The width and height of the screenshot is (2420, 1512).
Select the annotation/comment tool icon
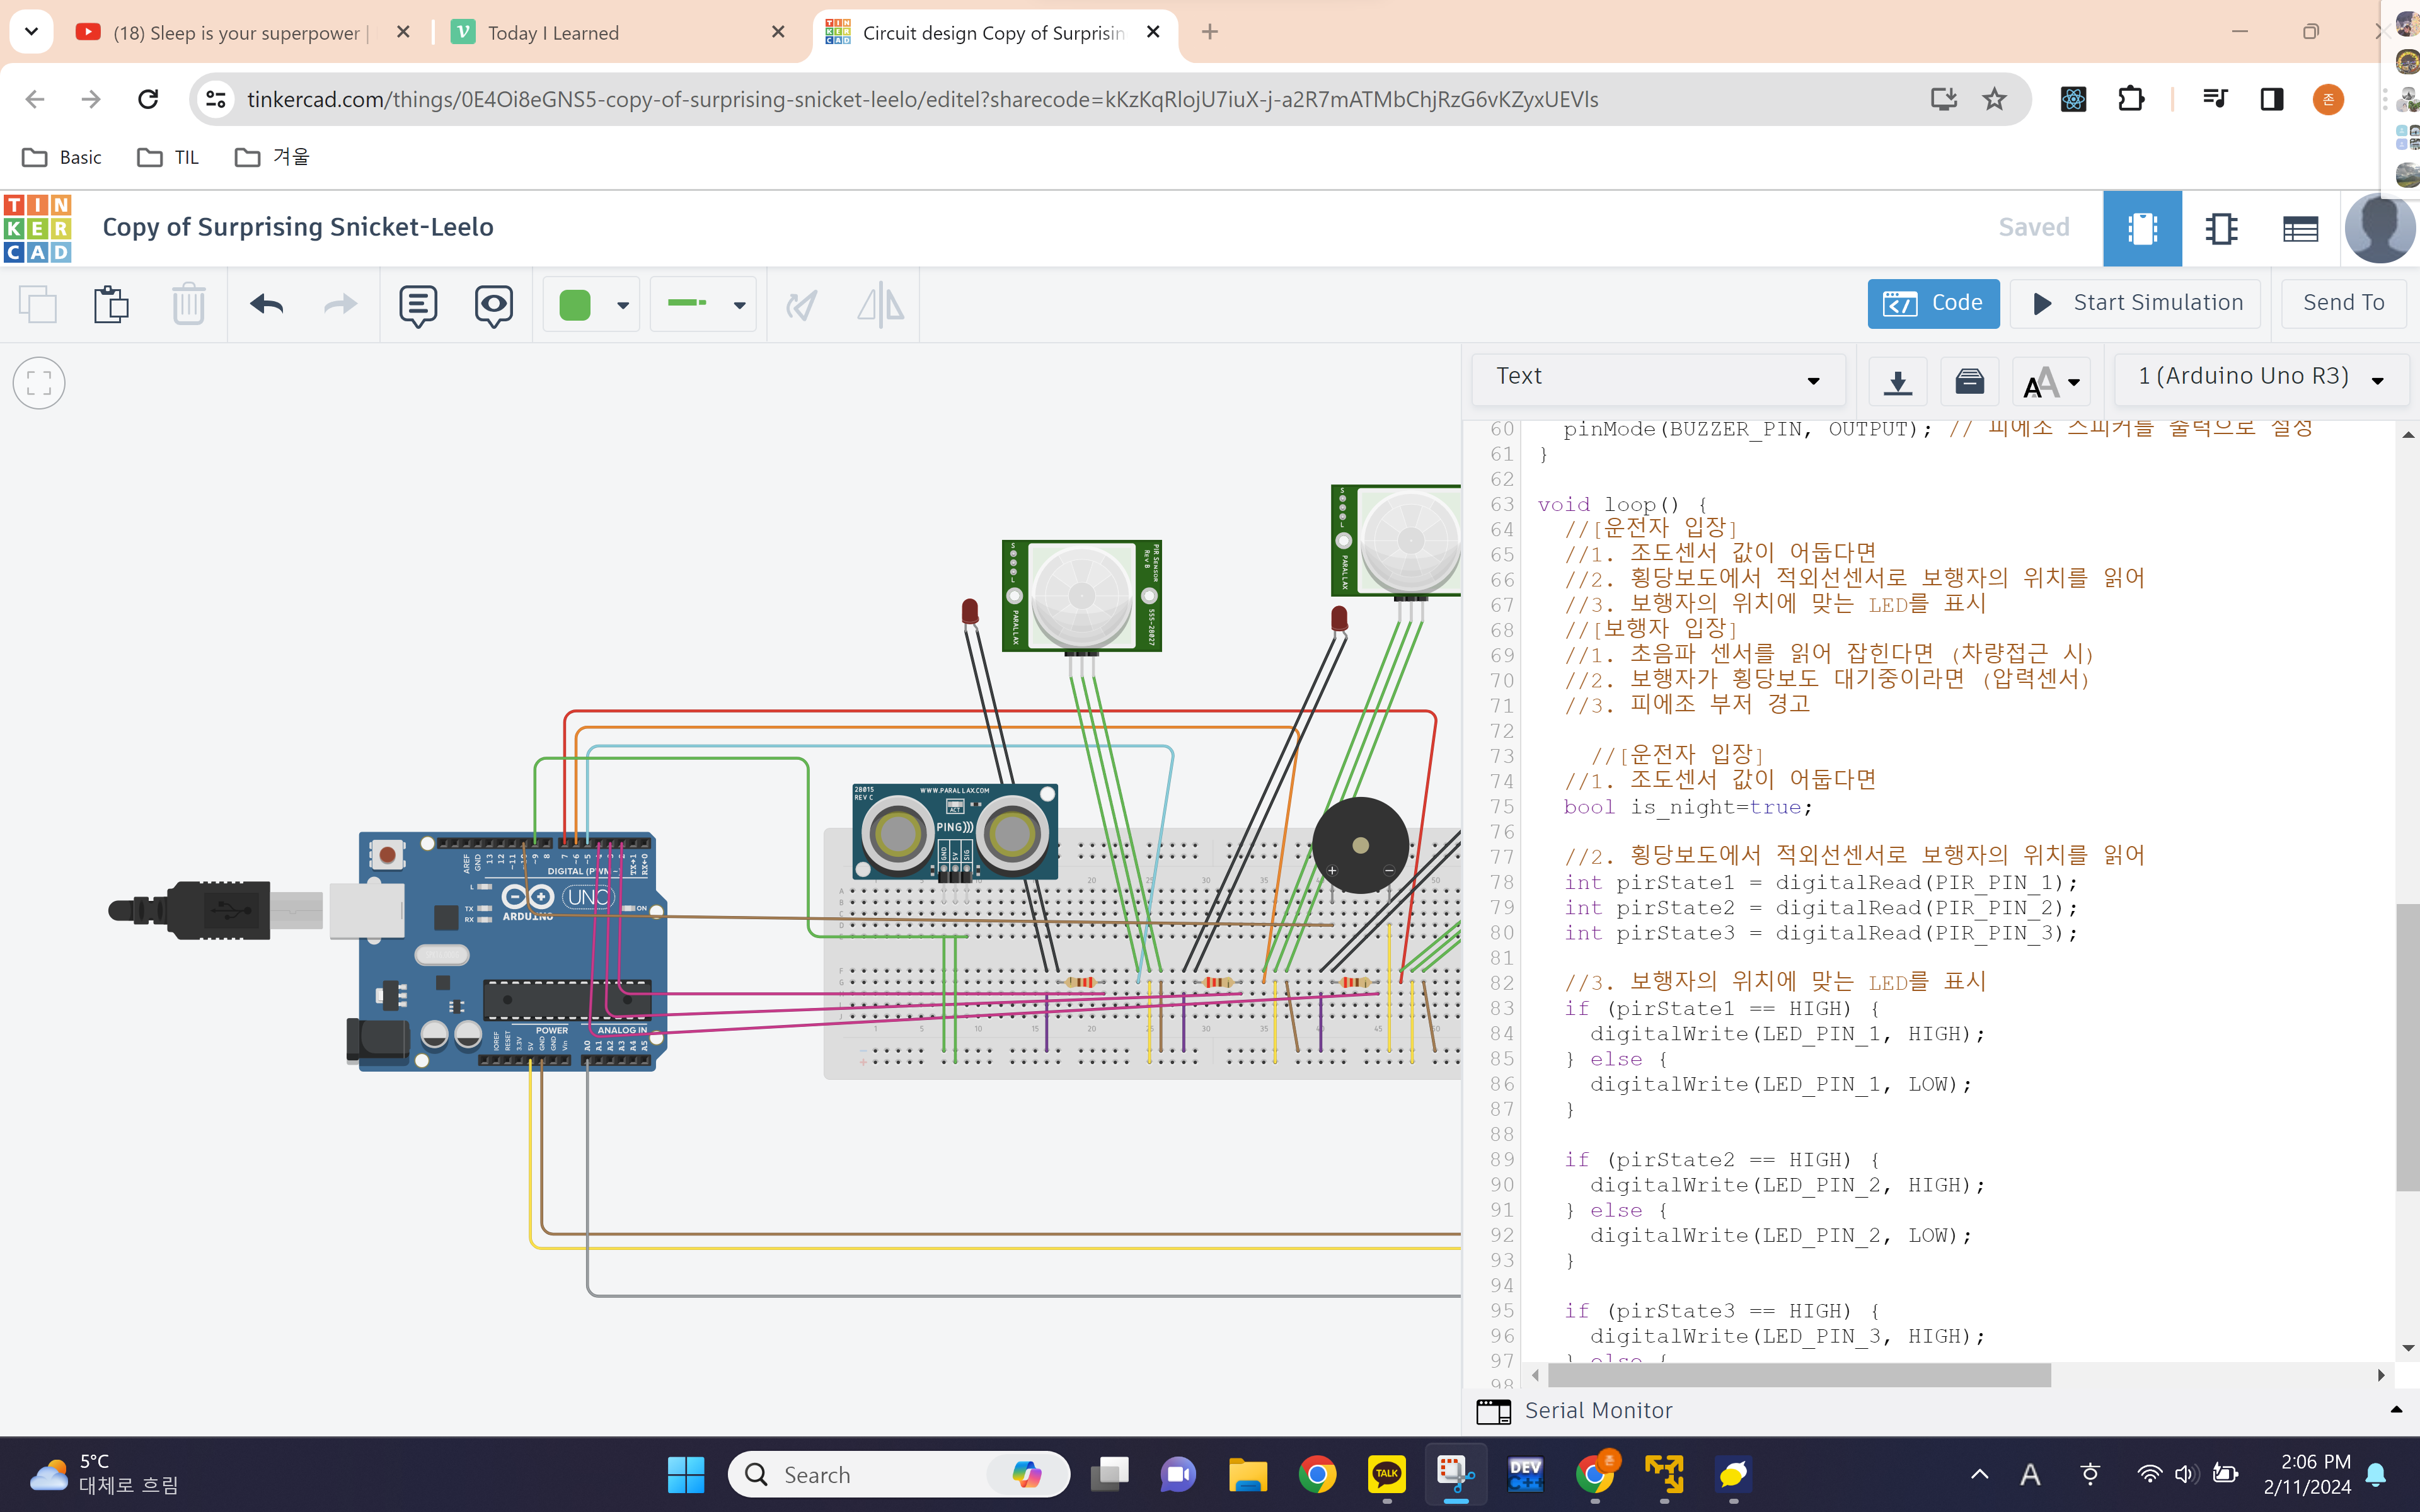click(x=418, y=305)
